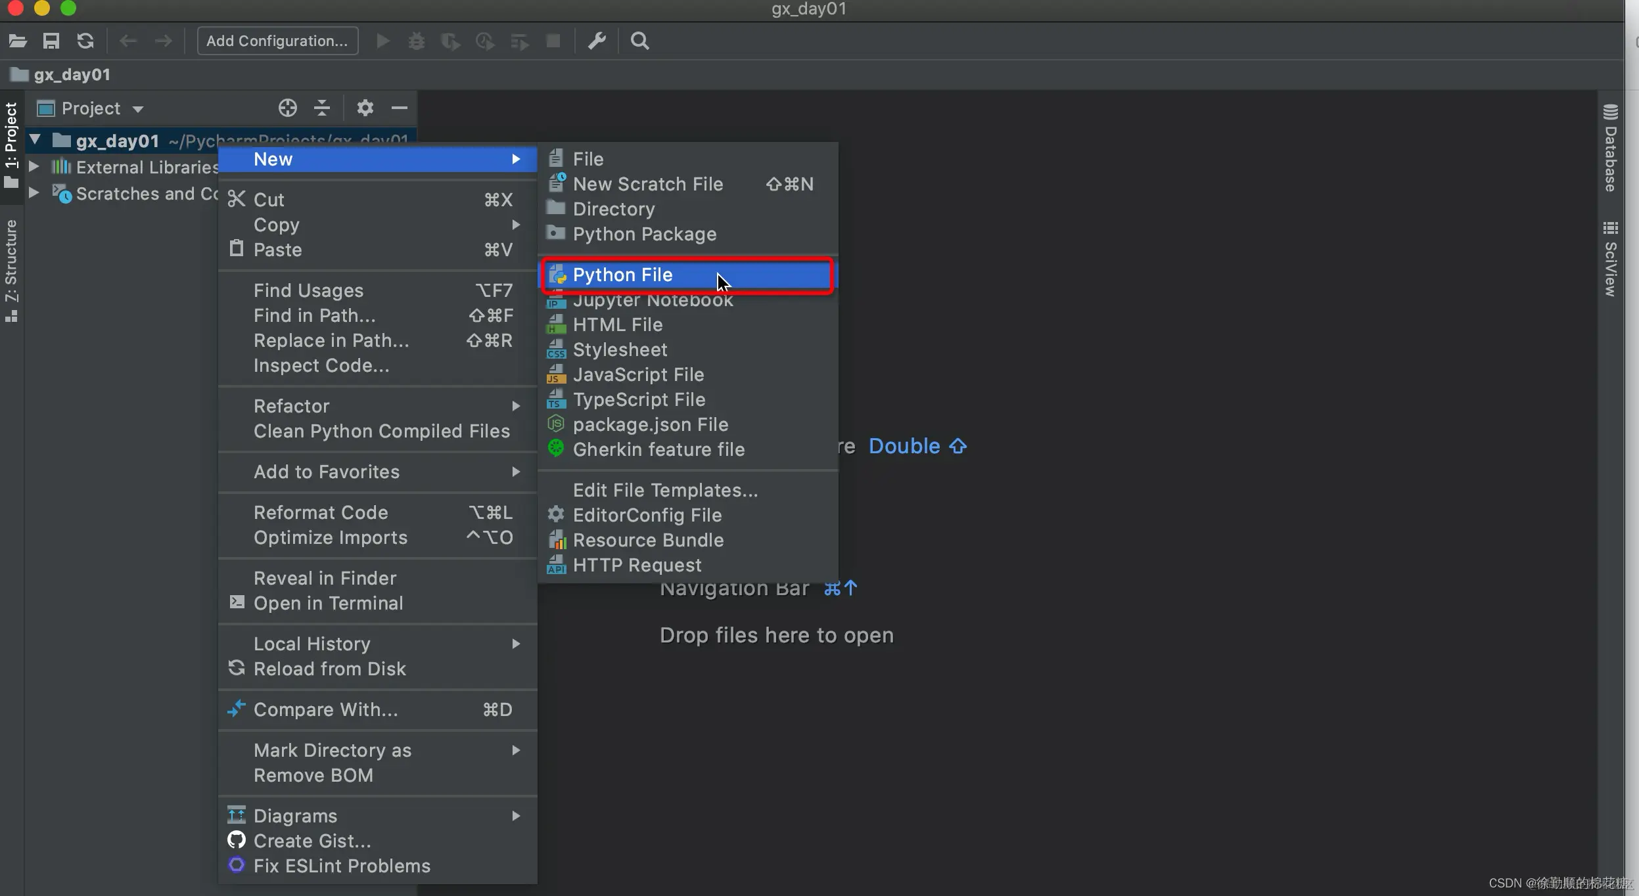Click the collapse all icon in Project panel

pos(322,108)
